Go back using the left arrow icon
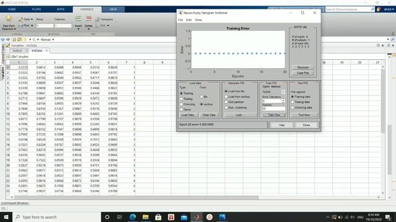Screen dimensions: 396x222 [2, 39]
